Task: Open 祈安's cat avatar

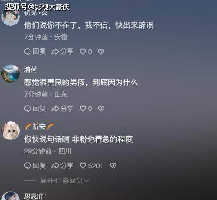Action: point(11,131)
